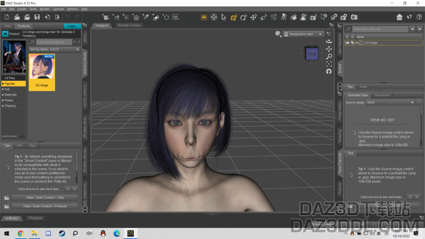Select the Node Selection arrow tool
425x239 pixels.
click(224, 17)
